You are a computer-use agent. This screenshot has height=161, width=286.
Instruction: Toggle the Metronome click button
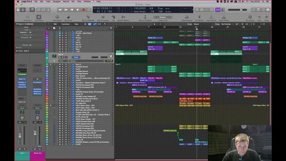click(x=223, y=10)
